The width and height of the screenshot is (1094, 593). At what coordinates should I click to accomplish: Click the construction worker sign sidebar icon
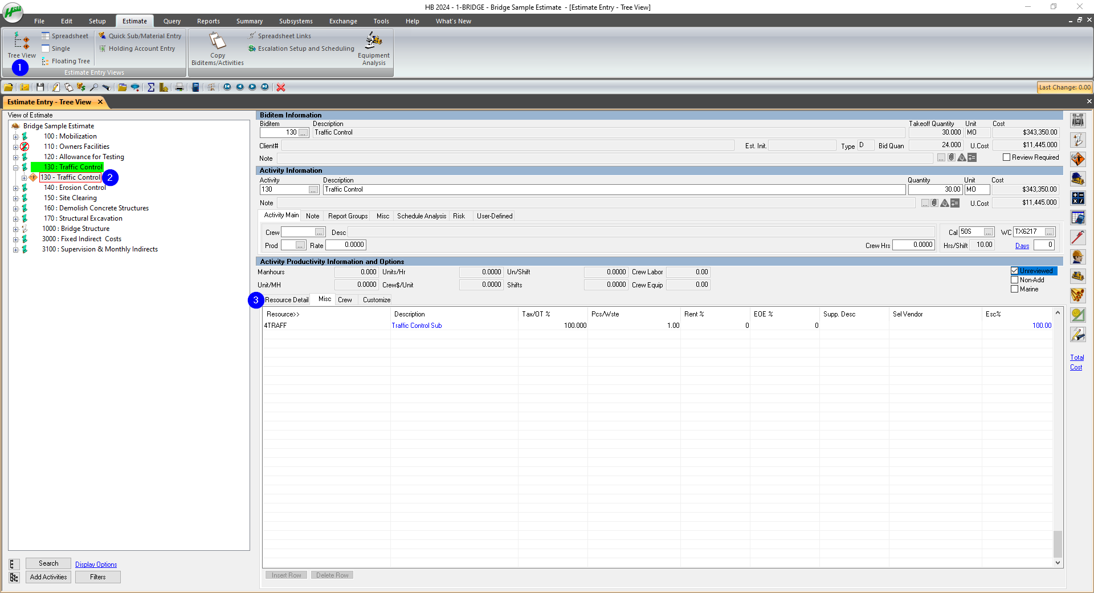point(1077,159)
